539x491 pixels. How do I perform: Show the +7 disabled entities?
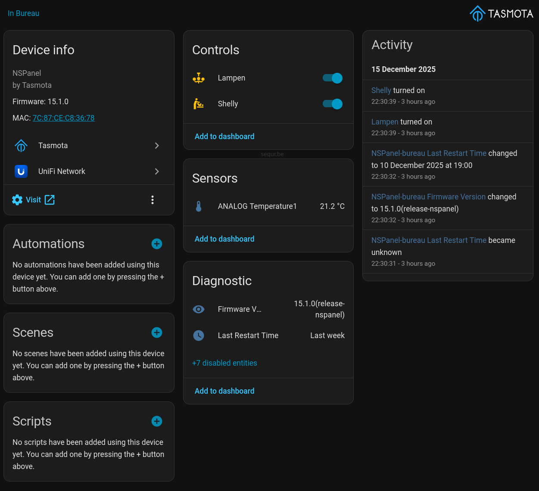(224, 363)
